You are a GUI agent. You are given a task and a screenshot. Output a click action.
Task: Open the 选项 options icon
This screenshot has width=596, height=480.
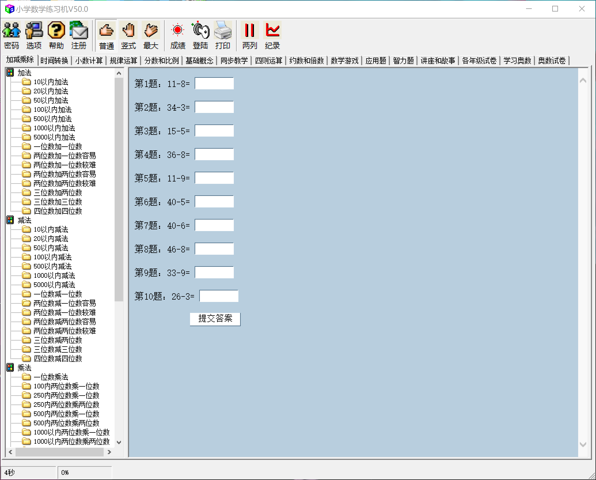34,30
